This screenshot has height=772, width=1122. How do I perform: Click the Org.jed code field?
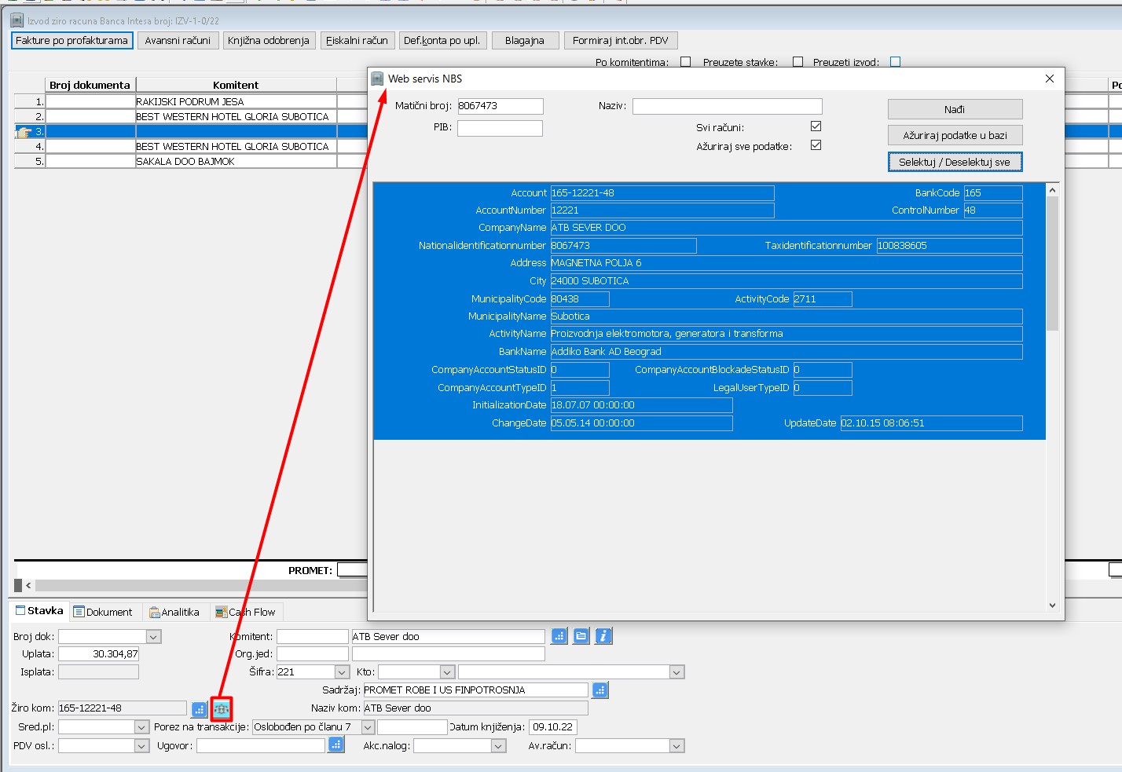(312, 654)
